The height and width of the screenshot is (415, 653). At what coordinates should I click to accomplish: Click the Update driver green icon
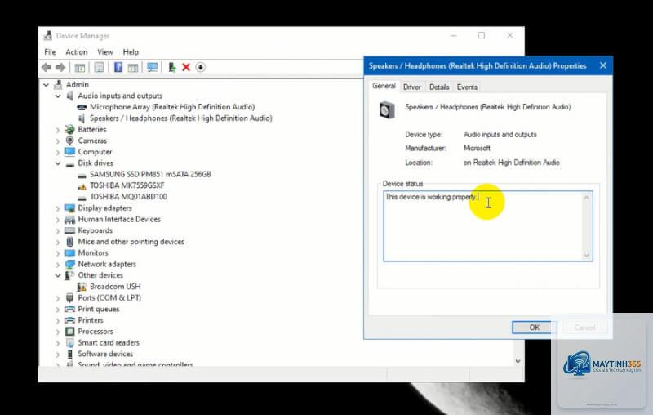point(172,67)
